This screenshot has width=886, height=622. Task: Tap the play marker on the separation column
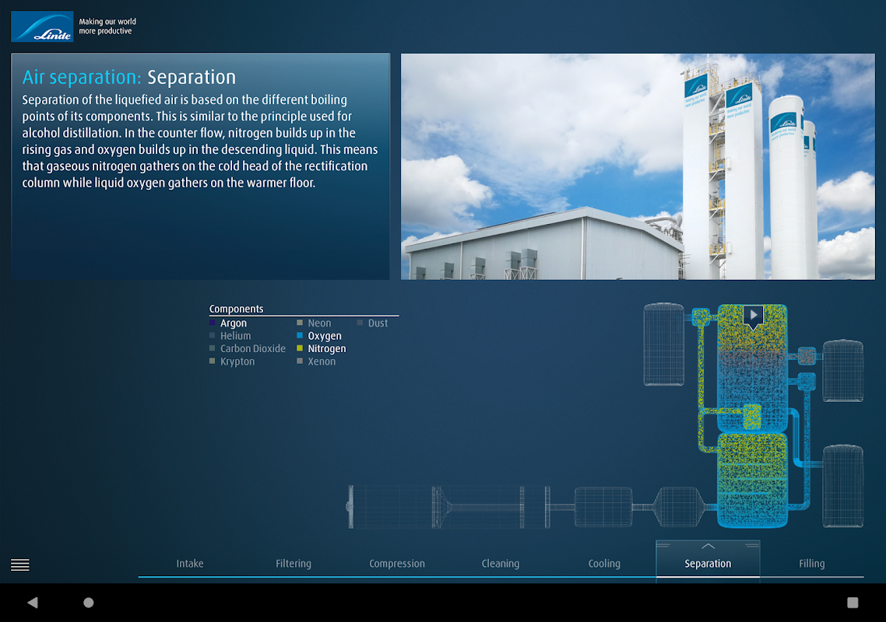click(753, 316)
